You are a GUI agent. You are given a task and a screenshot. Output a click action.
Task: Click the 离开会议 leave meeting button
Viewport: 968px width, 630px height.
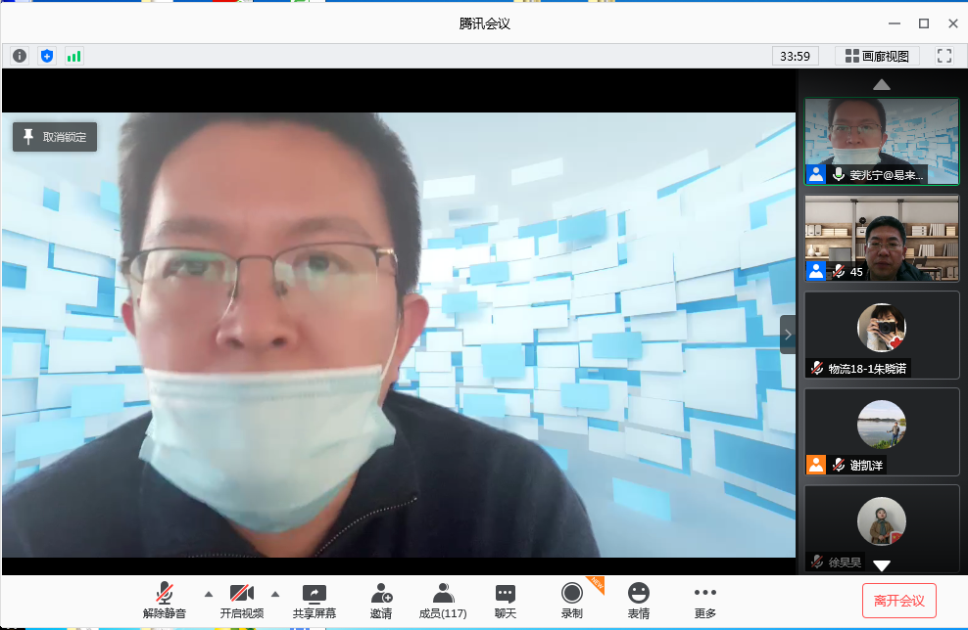point(898,601)
